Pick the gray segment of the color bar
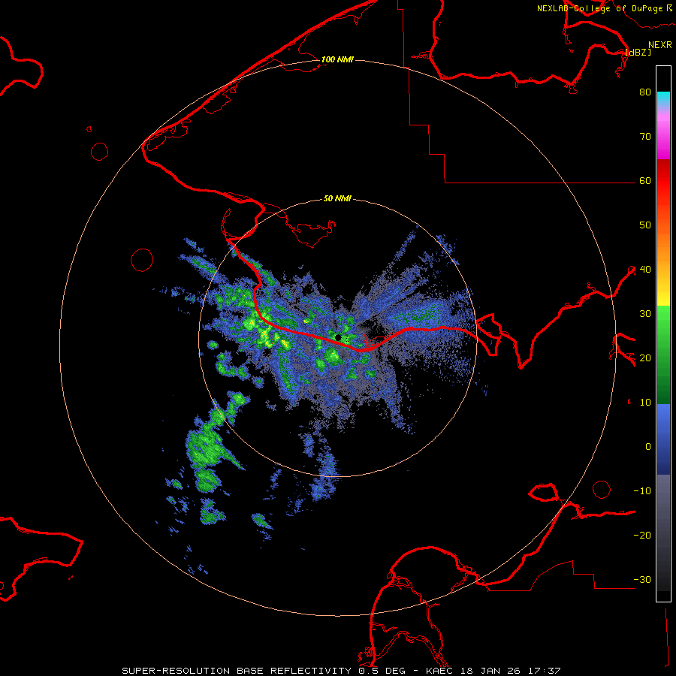Image resolution: width=676 pixels, height=676 pixels. click(663, 518)
